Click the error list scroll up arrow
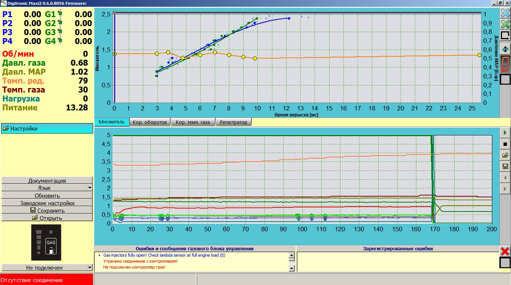The image size is (511, 285). (x=292, y=256)
